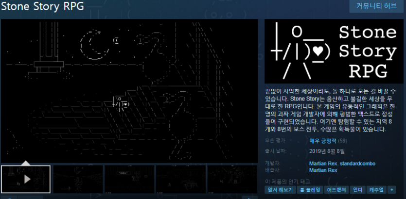Click the main ASCII game video preview
The image size is (406, 199).
[x=129, y=91]
